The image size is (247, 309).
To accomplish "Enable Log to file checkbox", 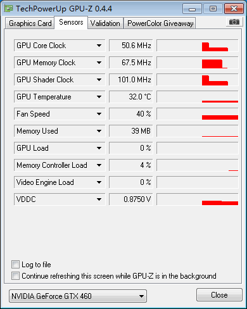I will (x=15, y=264).
